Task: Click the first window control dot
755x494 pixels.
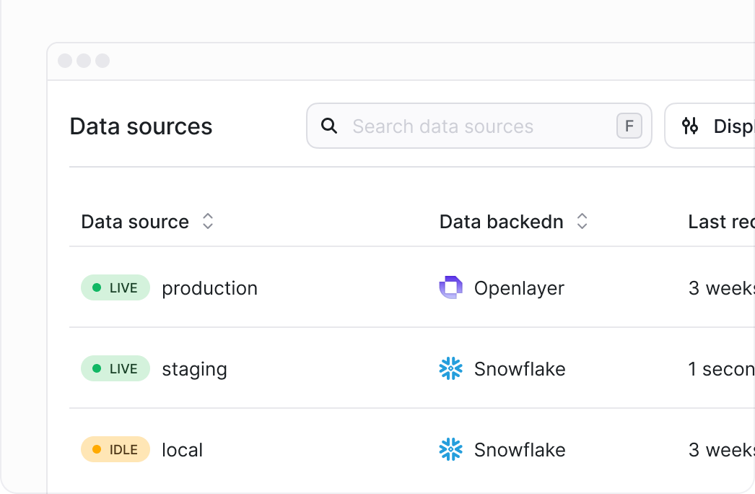Action: (x=65, y=61)
